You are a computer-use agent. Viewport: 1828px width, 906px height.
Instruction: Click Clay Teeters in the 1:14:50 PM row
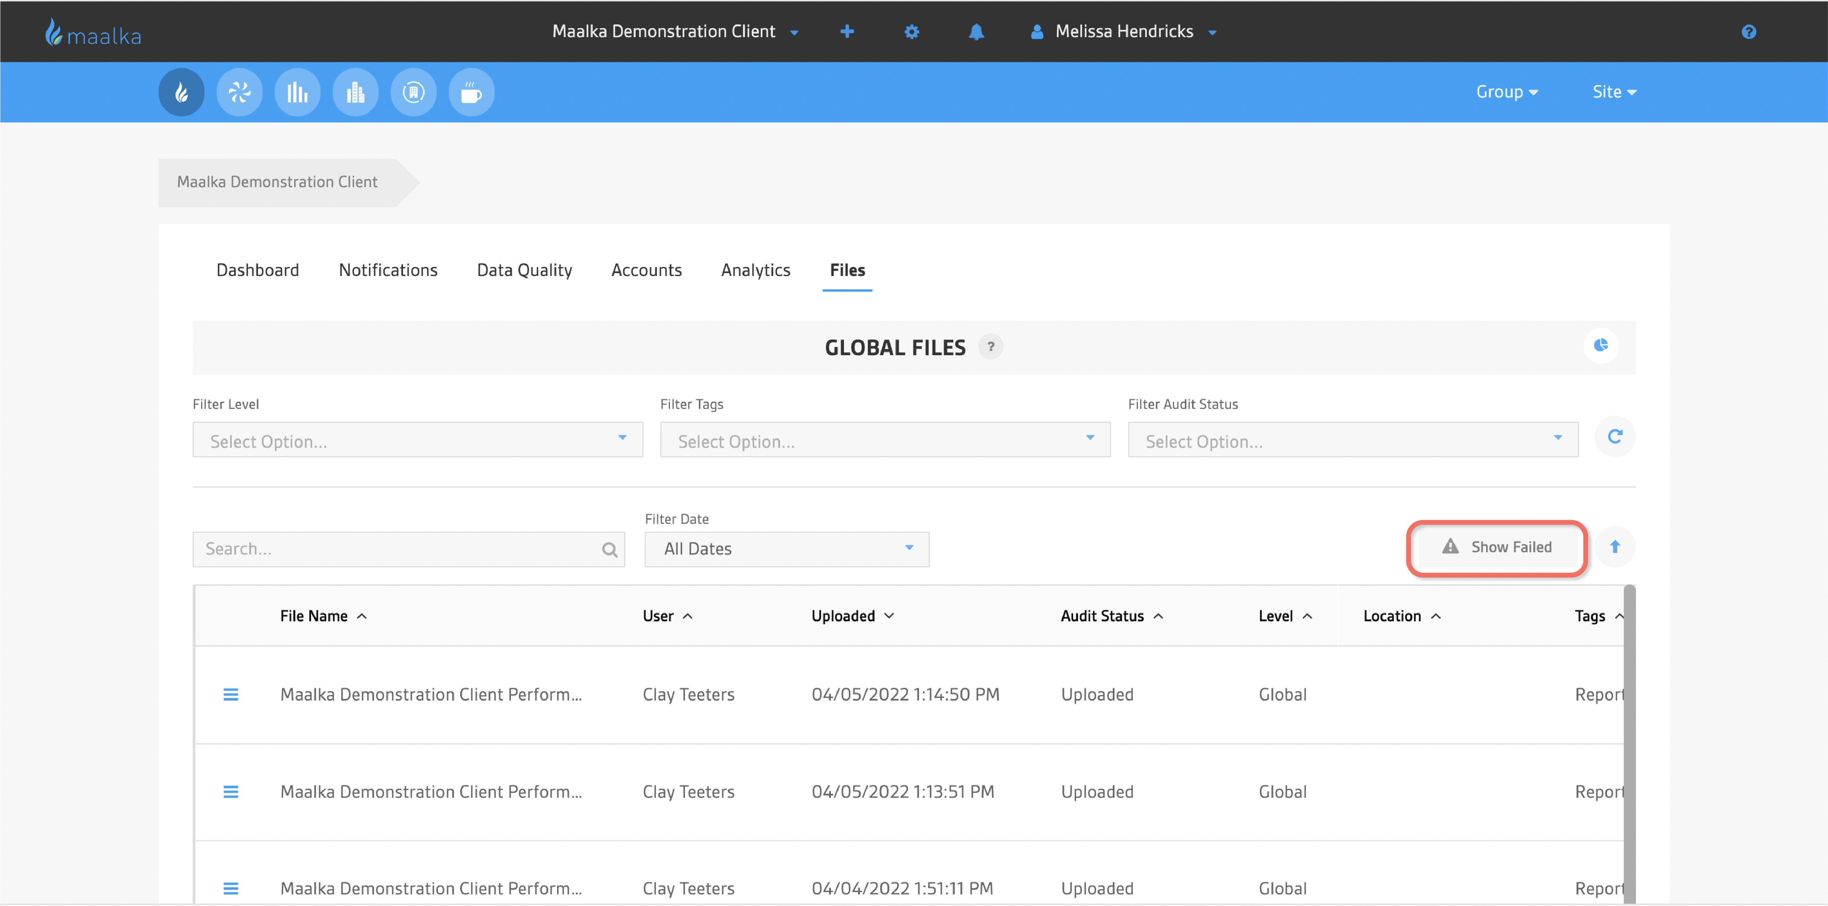[x=688, y=694]
